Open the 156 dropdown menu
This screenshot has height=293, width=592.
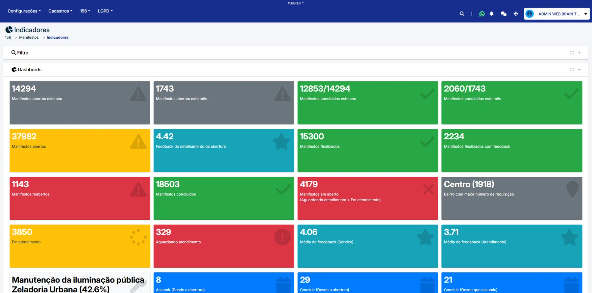pos(85,11)
